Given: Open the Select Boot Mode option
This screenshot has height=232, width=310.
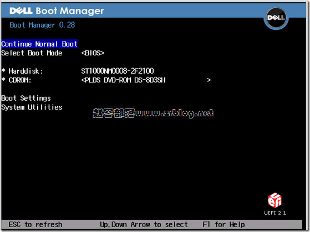Looking at the screenshot, I should click(x=32, y=53).
